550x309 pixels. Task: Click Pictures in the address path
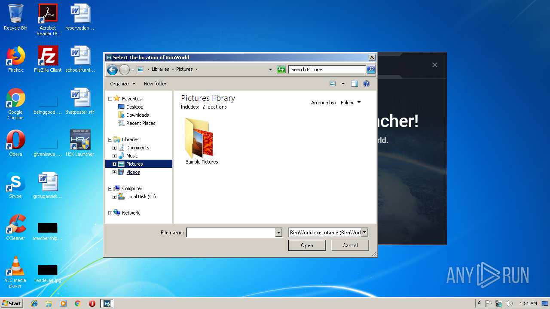[184, 70]
